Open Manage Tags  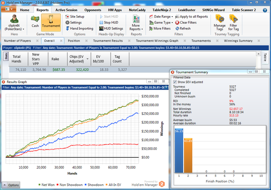[220, 23]
